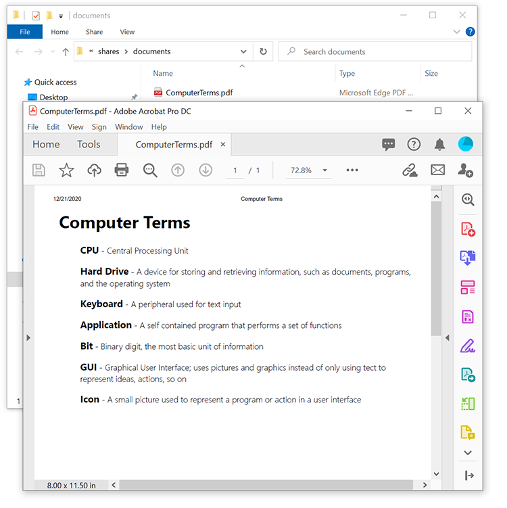Show more tools with right pane chevron
507x508 pixels.
point(468,453)
